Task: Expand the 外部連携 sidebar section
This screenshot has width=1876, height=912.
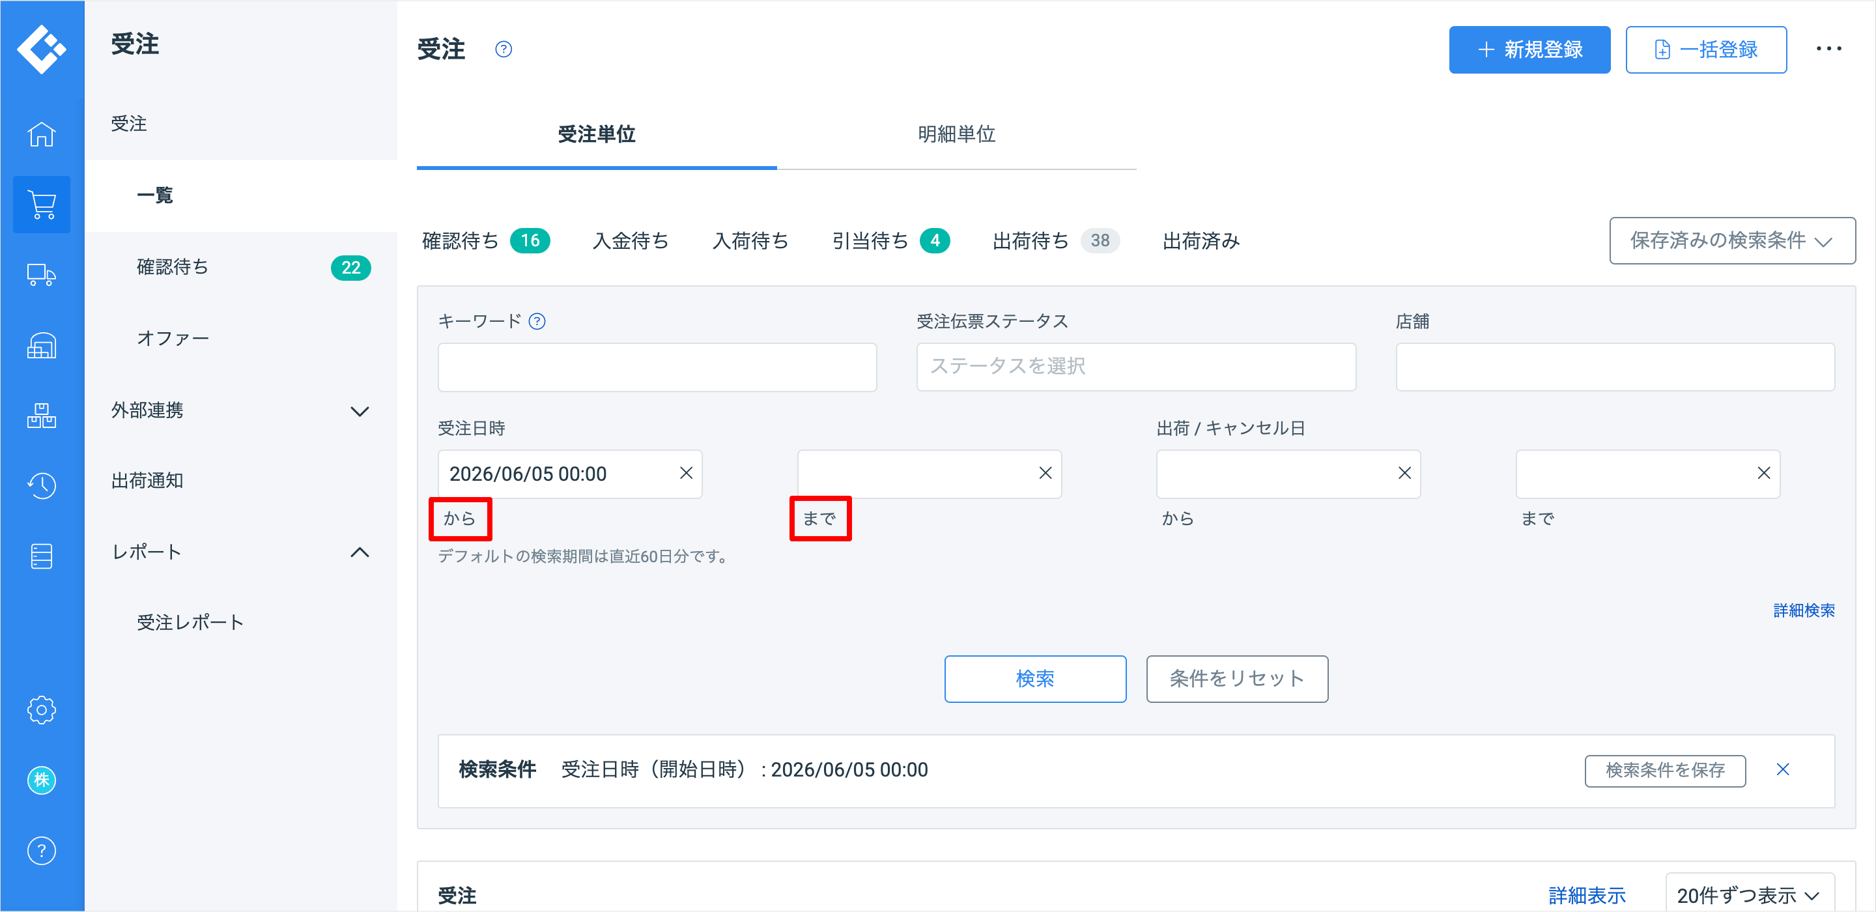Action: (360, 411)
